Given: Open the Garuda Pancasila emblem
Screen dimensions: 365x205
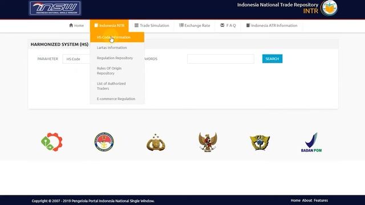Looking at the screenshot, I should (x=208, y=142).
